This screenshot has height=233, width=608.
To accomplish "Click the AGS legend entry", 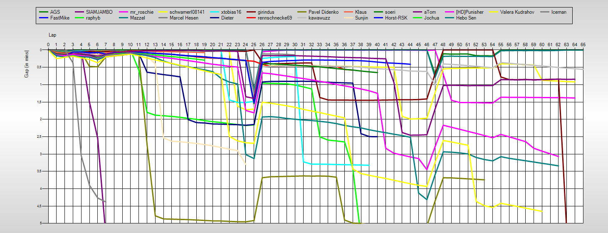I will click(54, 12).
